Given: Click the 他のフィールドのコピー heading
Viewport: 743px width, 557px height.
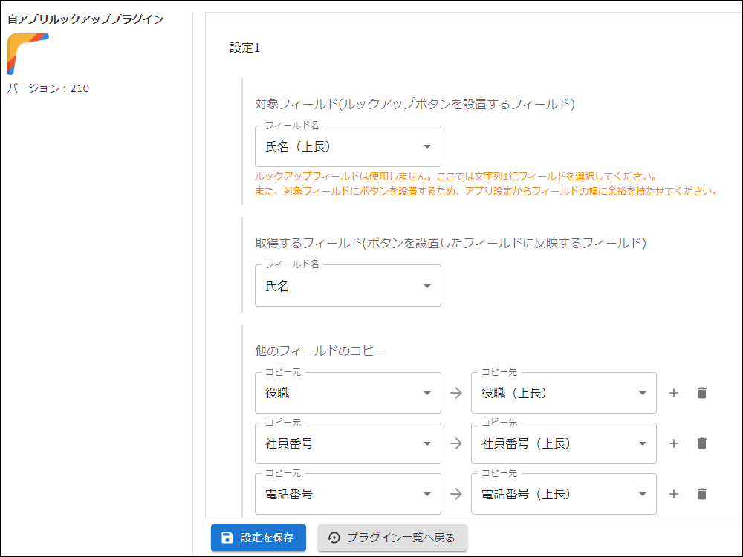Looking at the screenshot, I should (x=320, y=351).
